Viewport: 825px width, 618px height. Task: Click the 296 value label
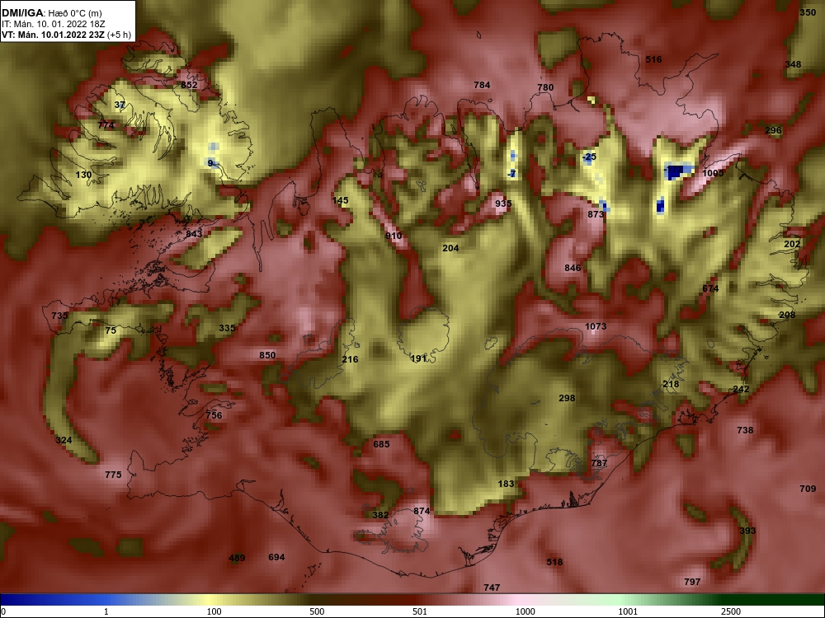[x=773, y=130]
